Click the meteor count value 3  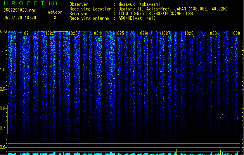coord(55,18)
